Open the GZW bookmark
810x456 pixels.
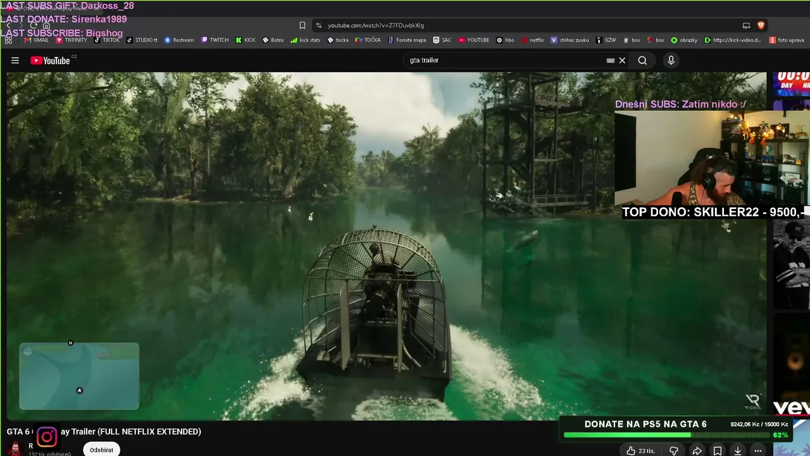point(606,40)
